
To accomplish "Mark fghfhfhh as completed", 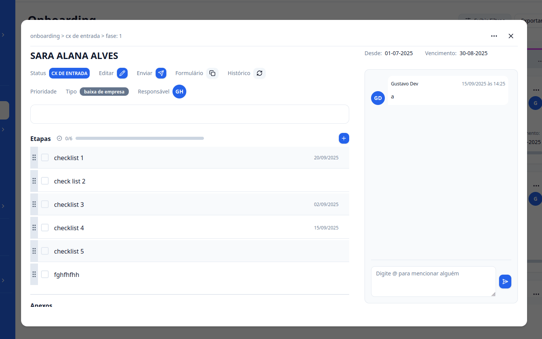I will pos(45,274).
